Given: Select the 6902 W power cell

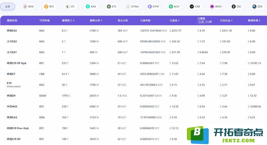Looking at the screenshot, I should (x=94, y=106).
